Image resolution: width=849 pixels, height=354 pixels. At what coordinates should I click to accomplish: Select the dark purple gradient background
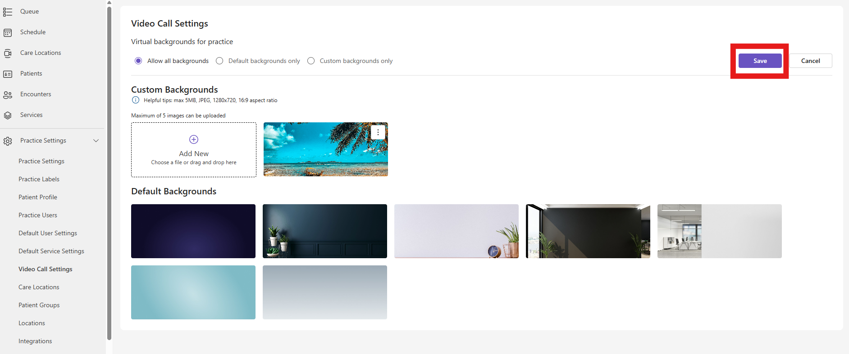pos(193,231)
